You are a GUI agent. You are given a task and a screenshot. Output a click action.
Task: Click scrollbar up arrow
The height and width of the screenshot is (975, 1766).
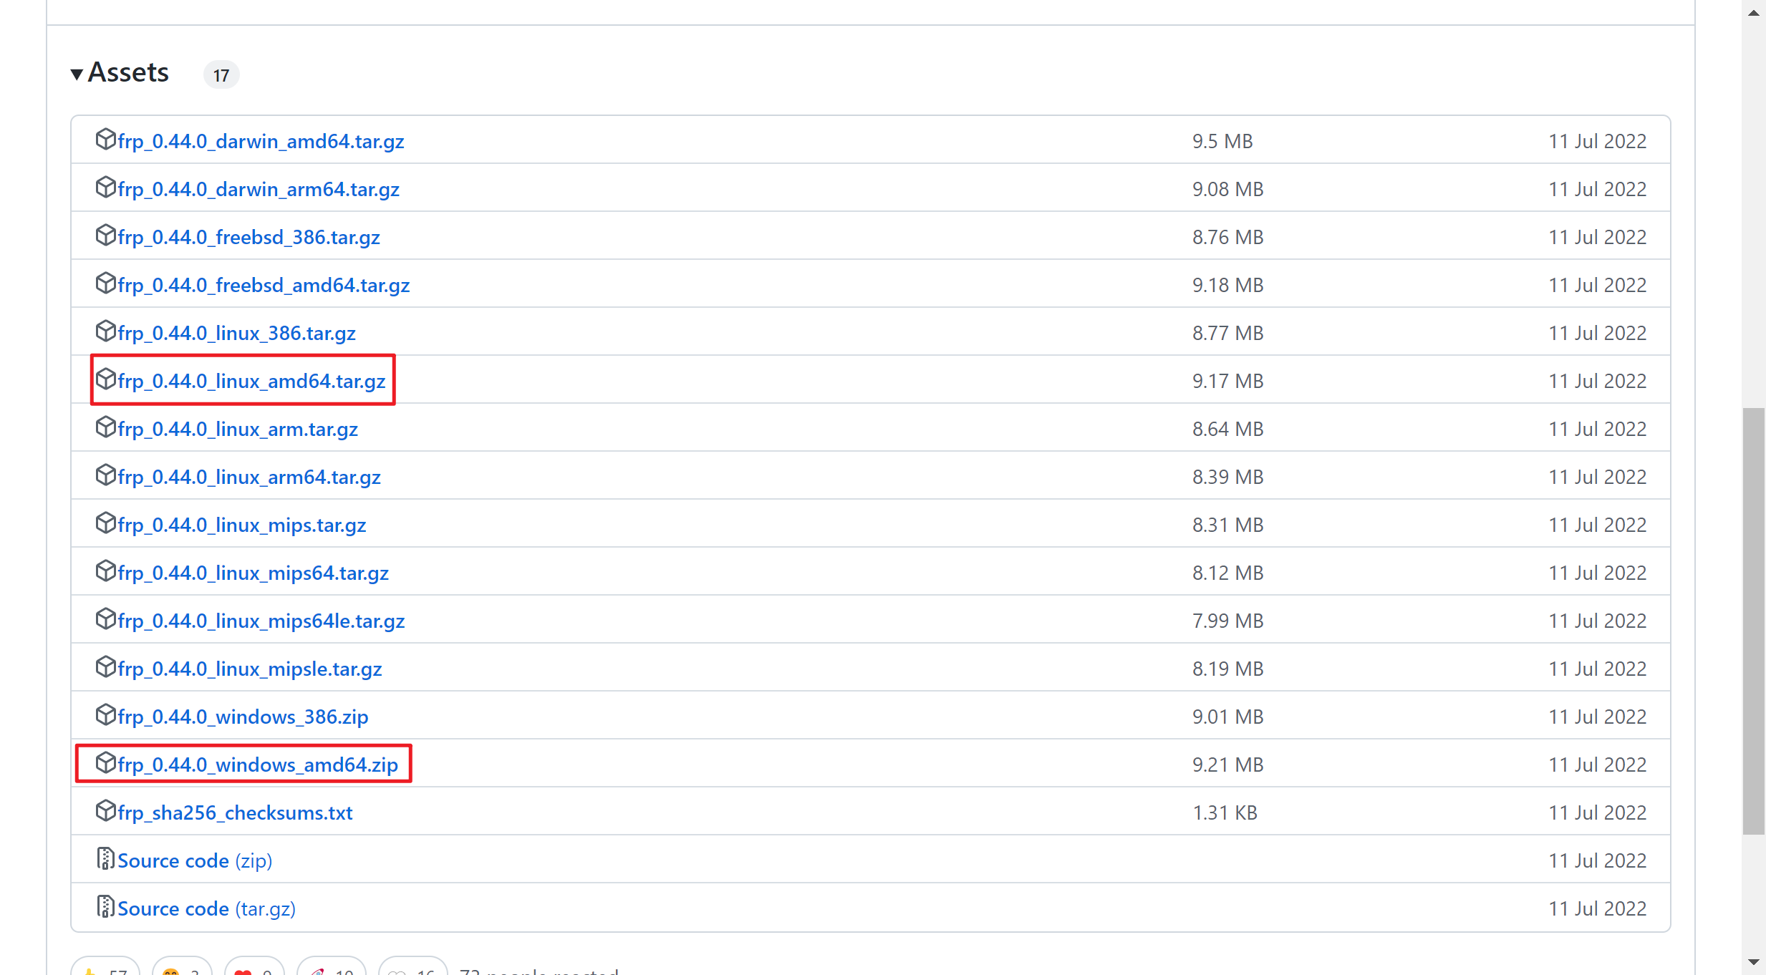(1754, 12)
